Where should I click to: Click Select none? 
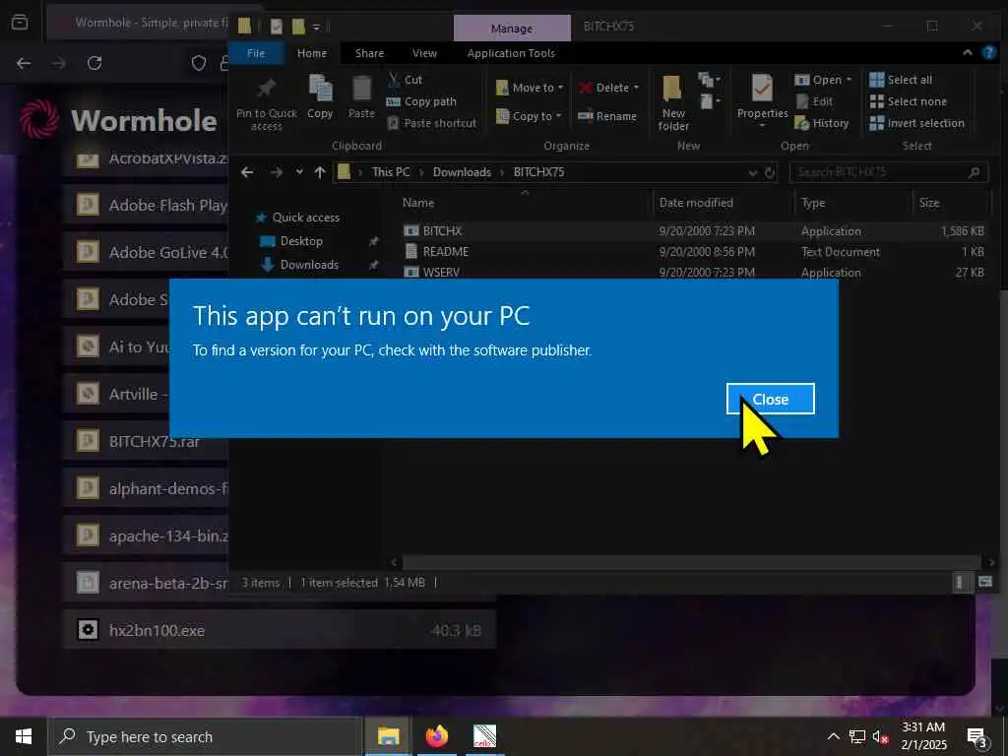coord(908,101)
